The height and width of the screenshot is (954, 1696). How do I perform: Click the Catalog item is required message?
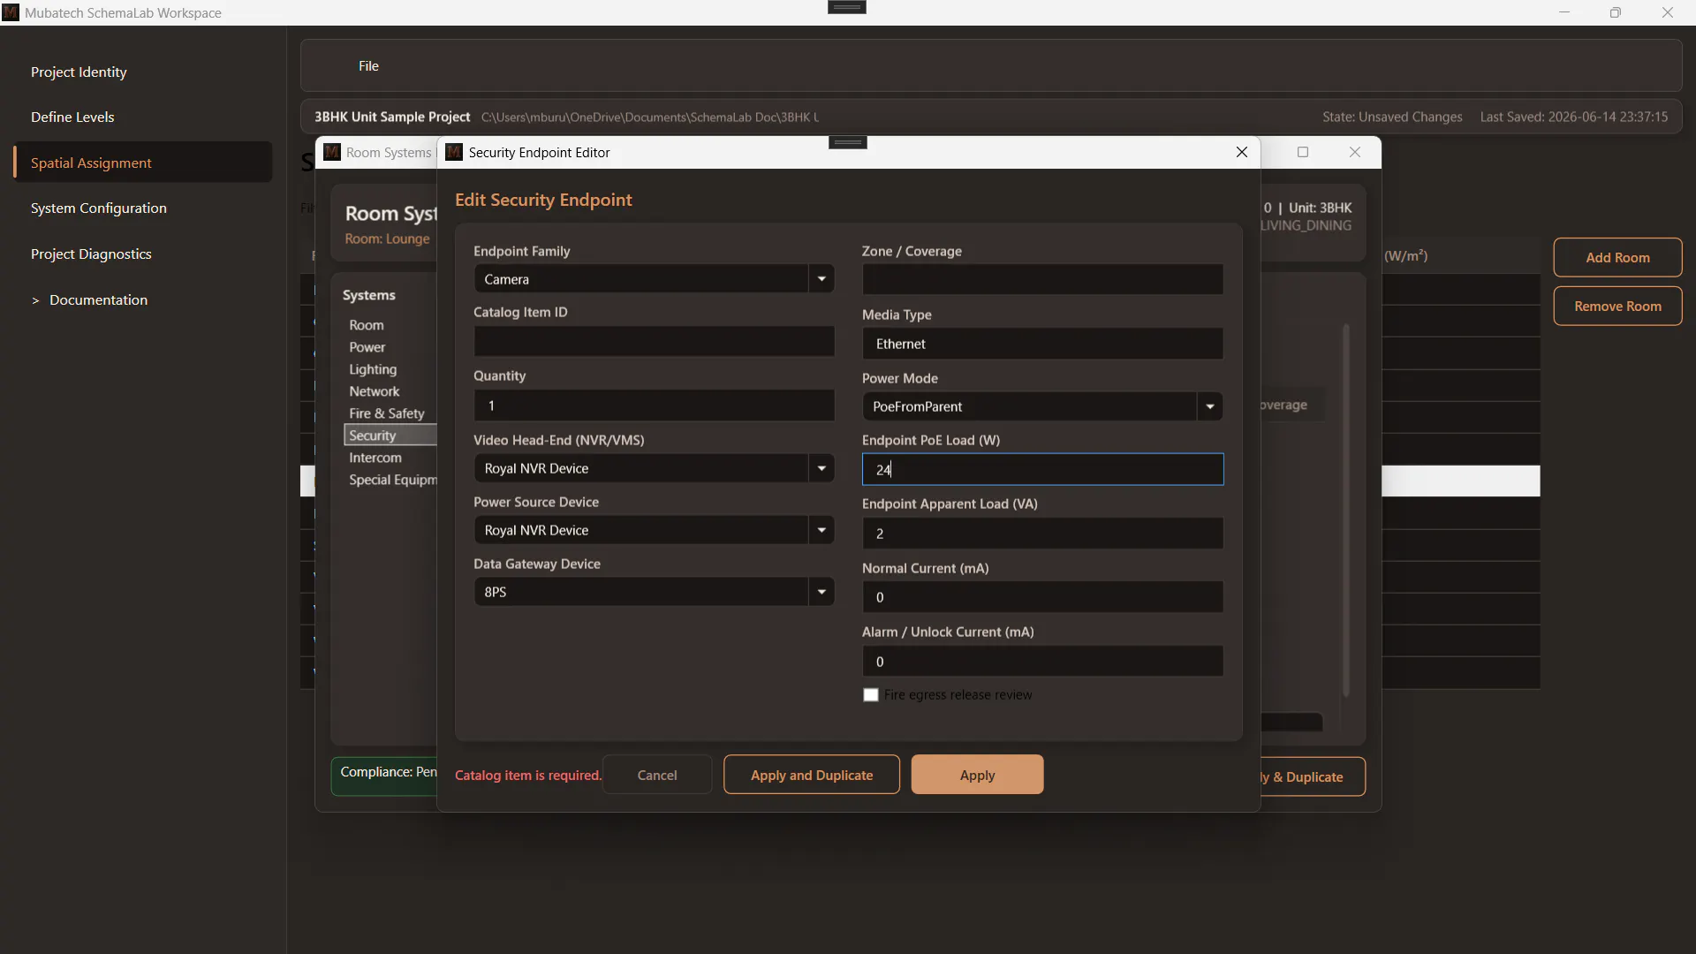(528, 775)
